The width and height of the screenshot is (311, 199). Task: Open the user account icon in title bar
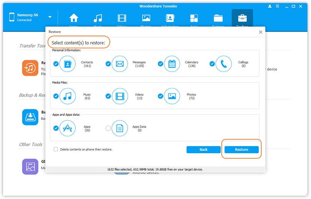(x=270, y=6)
